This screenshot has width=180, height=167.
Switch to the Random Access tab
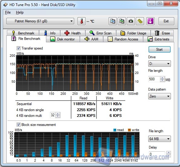click(x=123, y=39)
